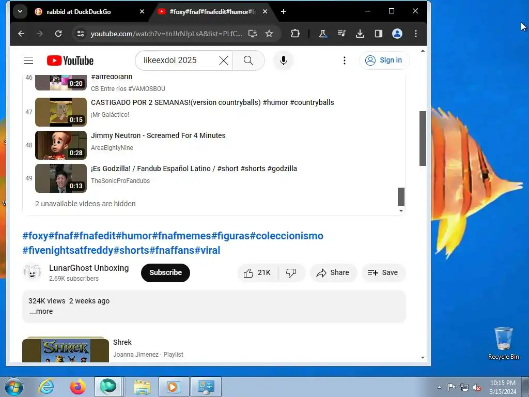Dislike this video
The width and height of the screenshot is (529, 397).
[291, 272]
